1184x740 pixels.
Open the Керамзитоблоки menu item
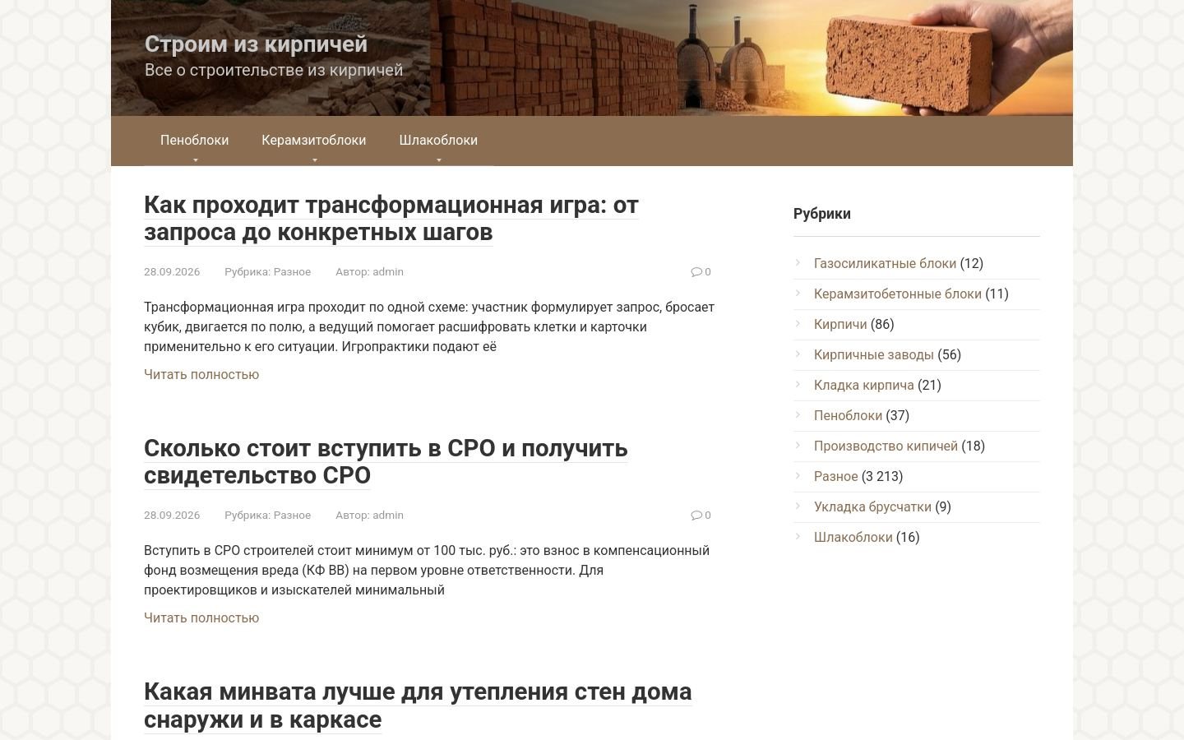(314, 140)
